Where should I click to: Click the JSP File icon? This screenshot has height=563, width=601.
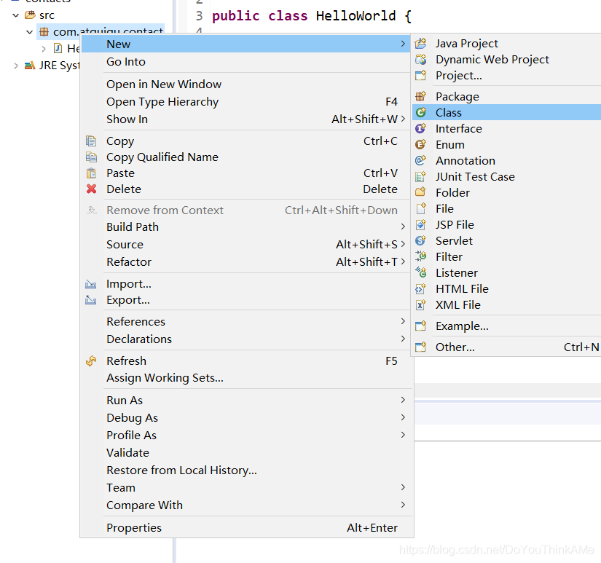[421, 224]
